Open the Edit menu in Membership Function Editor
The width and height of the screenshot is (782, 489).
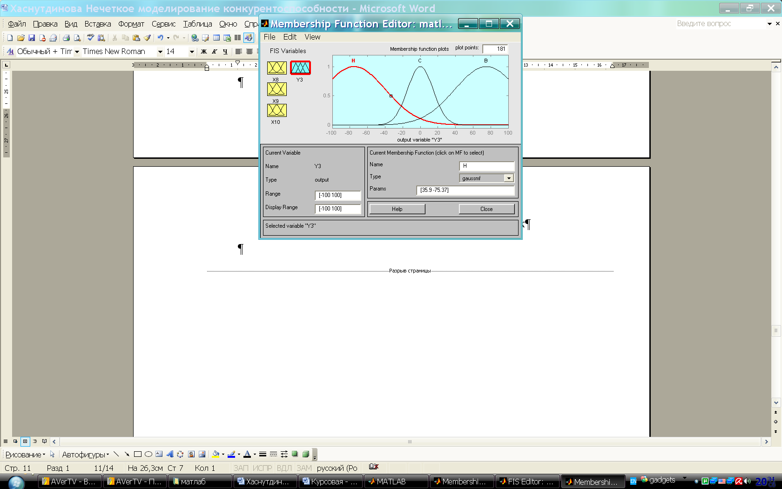(x=290, y=37)
